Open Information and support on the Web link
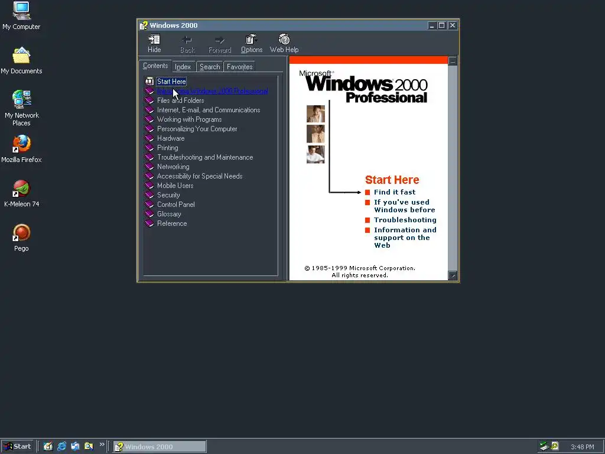 click(405, 238)
